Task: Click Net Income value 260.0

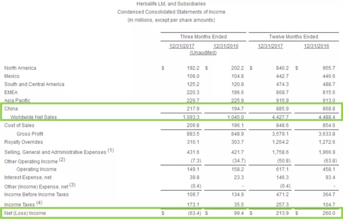Action: pyautogui.click(x=329, y=213)
